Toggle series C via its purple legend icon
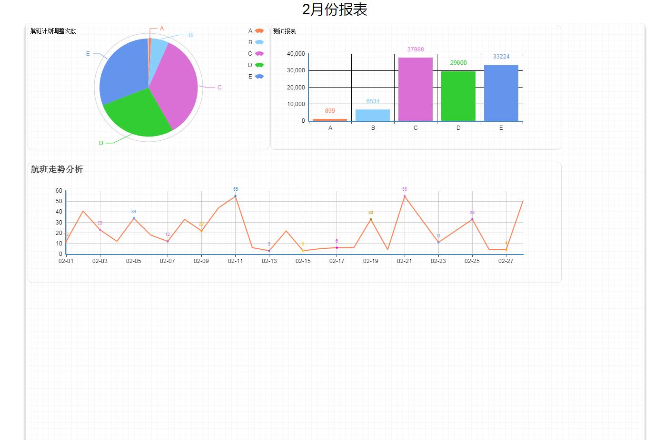 pyautogui.click(x=259, y=54)
